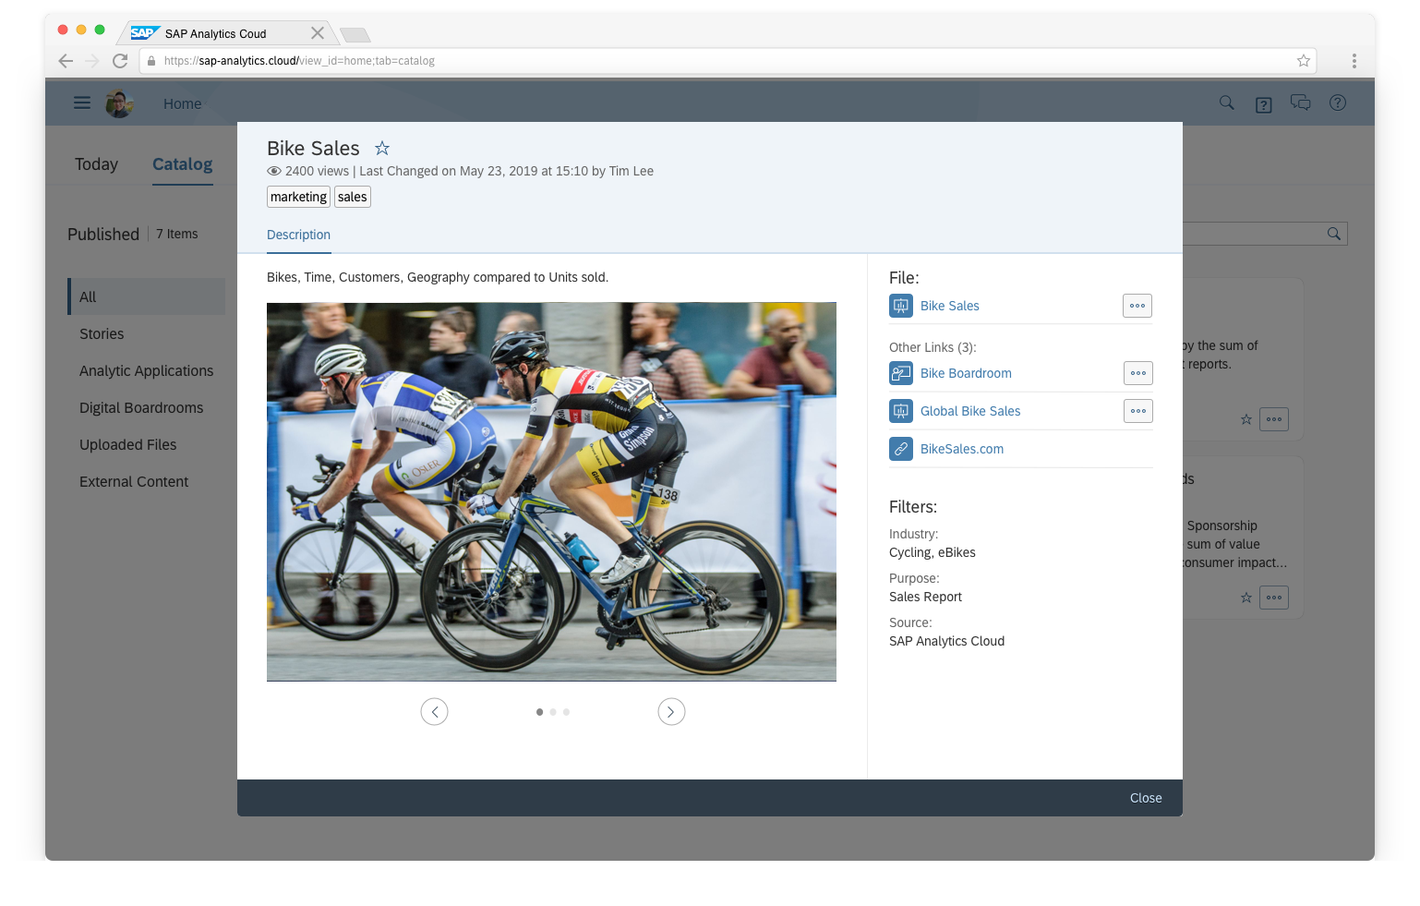Select the All category filter
Image resolution: width=1420 pixels, height=906 pixels.
pyautogui.click(x=147, y=296)
